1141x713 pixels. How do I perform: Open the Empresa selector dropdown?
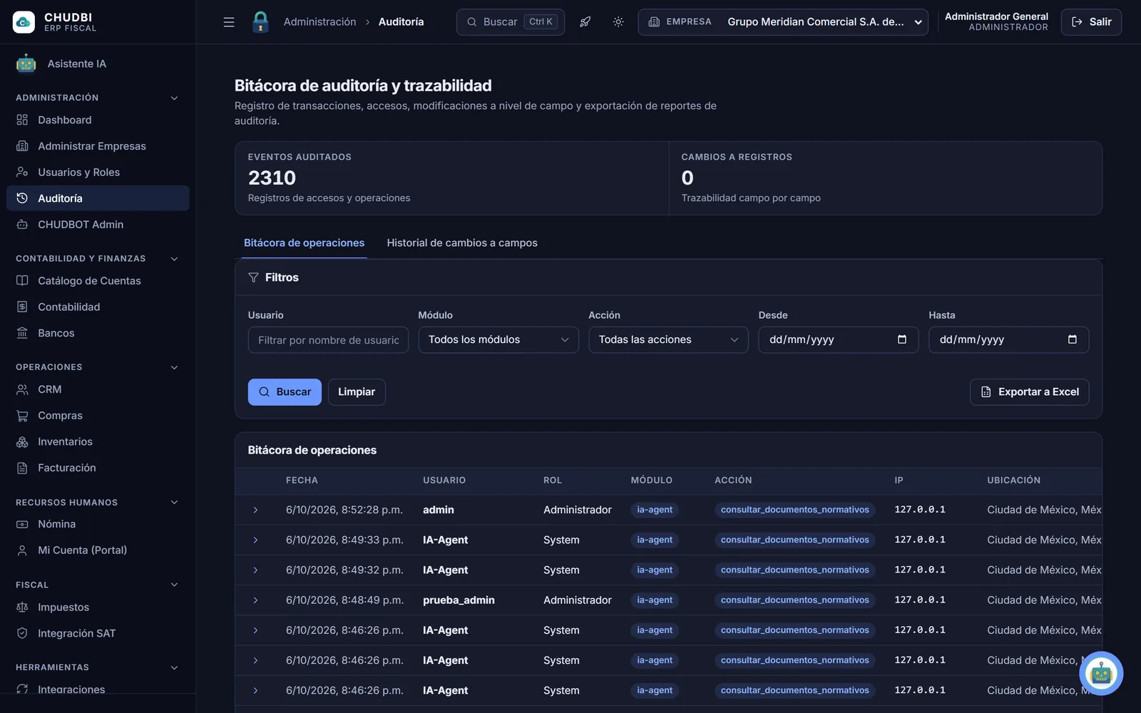pos(783,22)
